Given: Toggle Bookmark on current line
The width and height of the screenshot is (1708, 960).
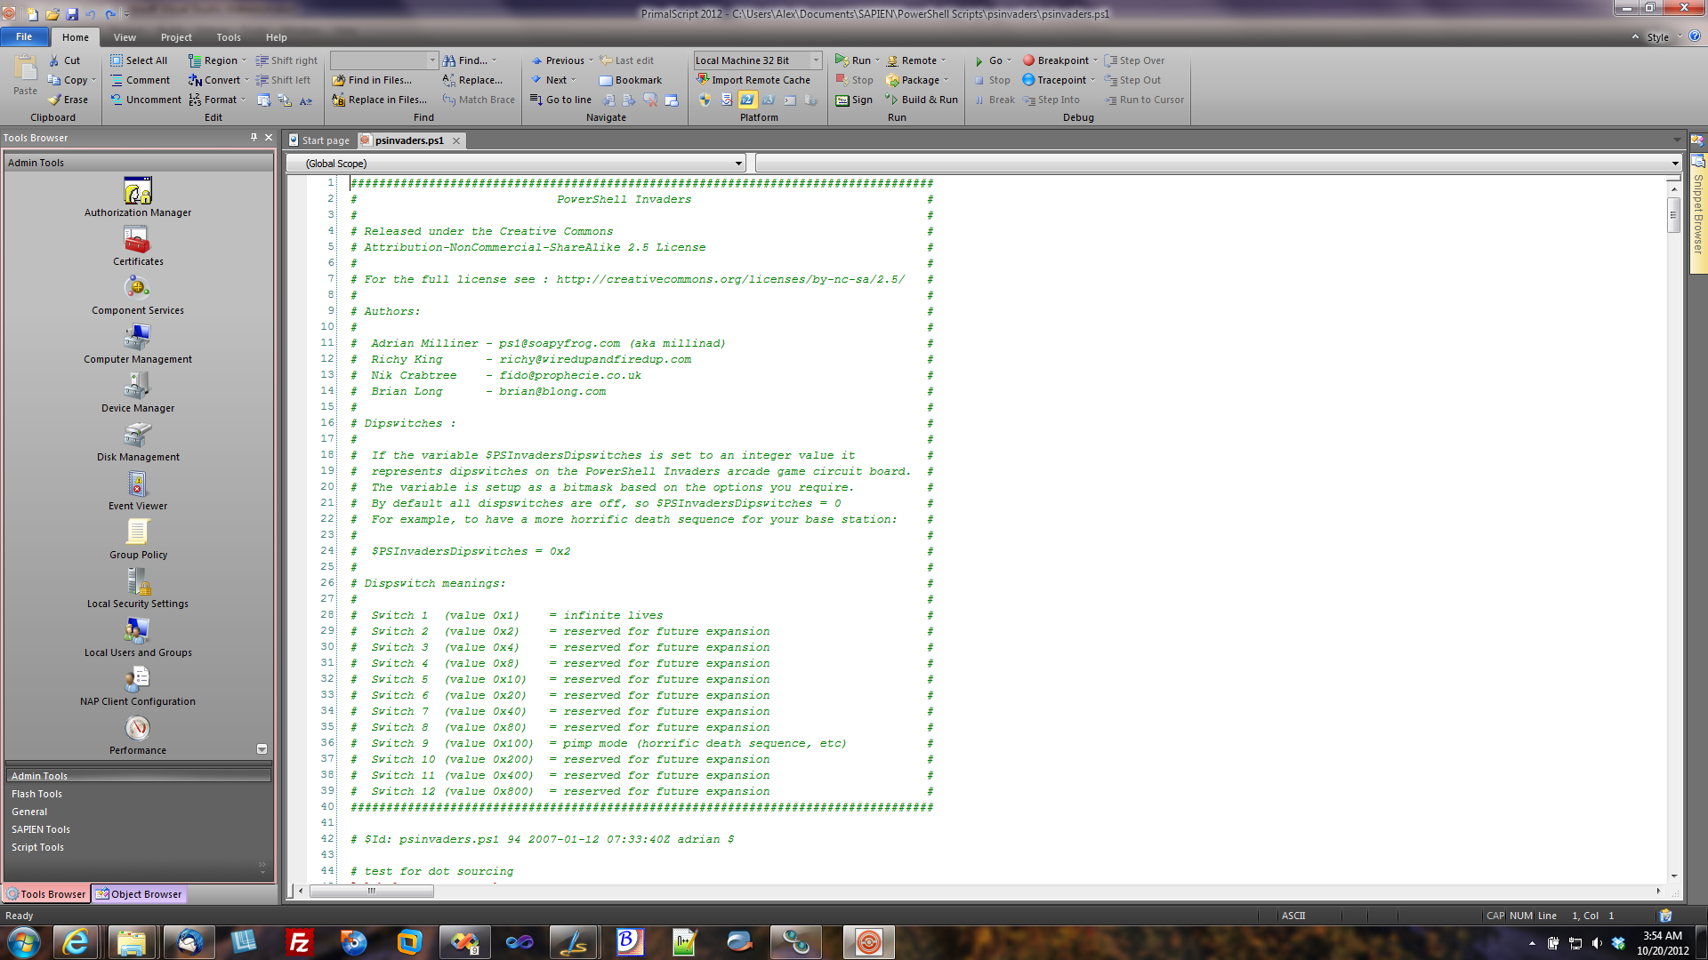Looking at the screenshot, I should click(x=630, y=80).
